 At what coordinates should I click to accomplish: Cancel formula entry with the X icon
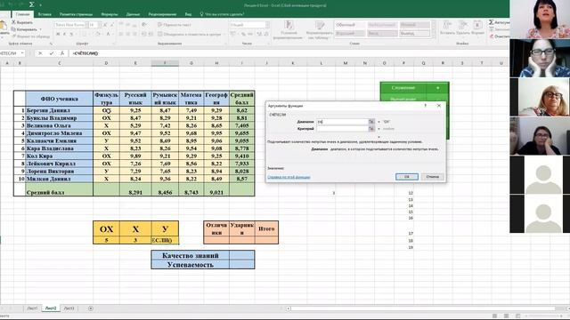pos(40,53)
